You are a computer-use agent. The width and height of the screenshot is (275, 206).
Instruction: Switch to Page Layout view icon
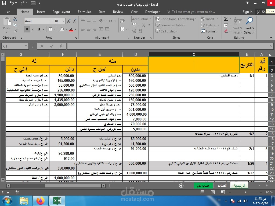(213, 192)
